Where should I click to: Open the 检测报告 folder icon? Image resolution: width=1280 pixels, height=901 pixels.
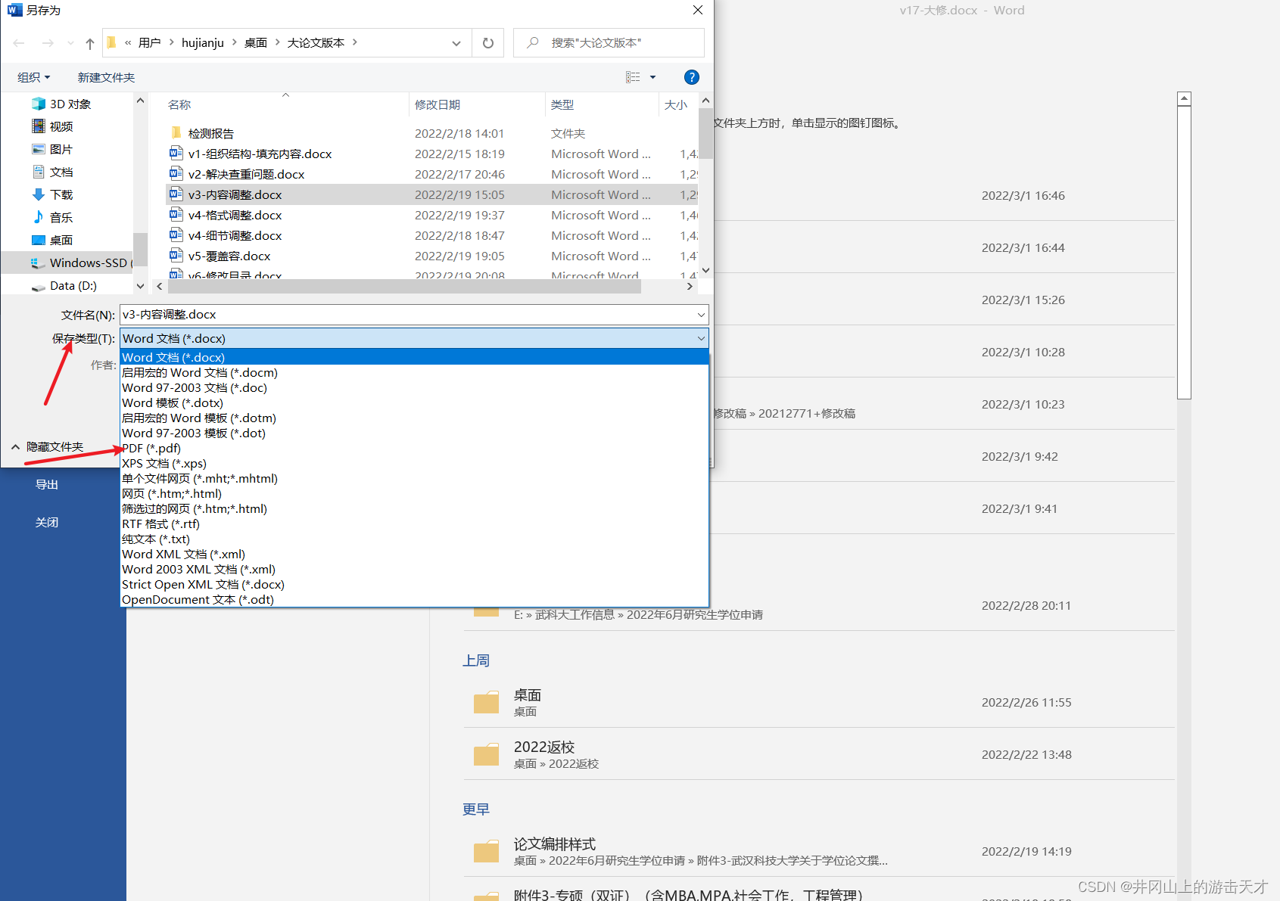click(x=176, y=133)
